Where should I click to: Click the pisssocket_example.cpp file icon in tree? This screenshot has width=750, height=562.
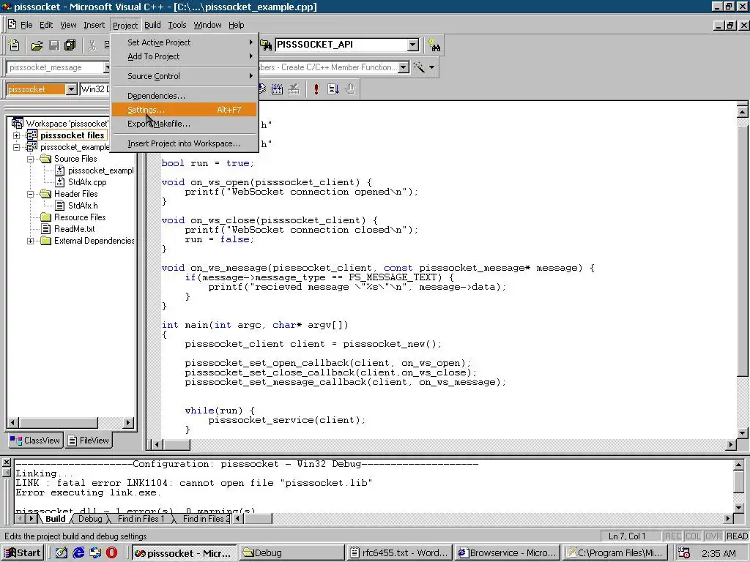(60, 170)
